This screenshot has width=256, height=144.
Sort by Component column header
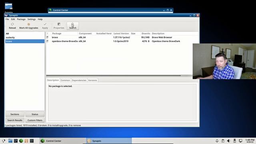pos(86,34)
